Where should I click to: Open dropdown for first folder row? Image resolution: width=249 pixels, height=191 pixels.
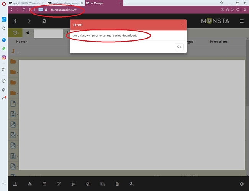click(18, 62)
